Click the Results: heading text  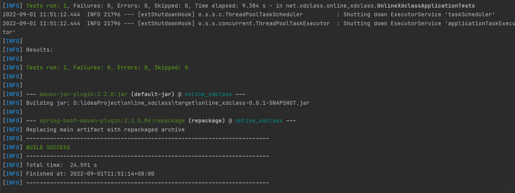[x=39, y=50]
